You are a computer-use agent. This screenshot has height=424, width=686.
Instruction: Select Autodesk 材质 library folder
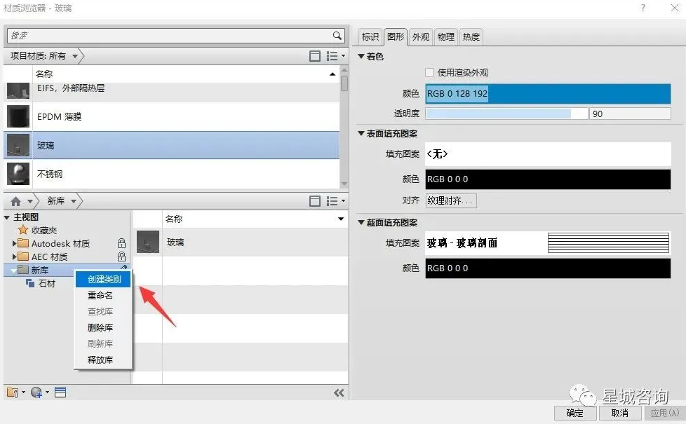pos(54,243)
